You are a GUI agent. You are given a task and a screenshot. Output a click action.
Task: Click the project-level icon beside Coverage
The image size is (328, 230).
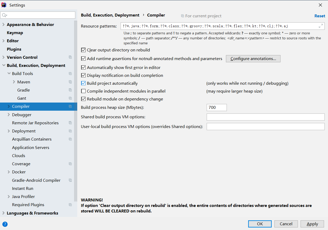pyautogui.click(x=70, y=164)
